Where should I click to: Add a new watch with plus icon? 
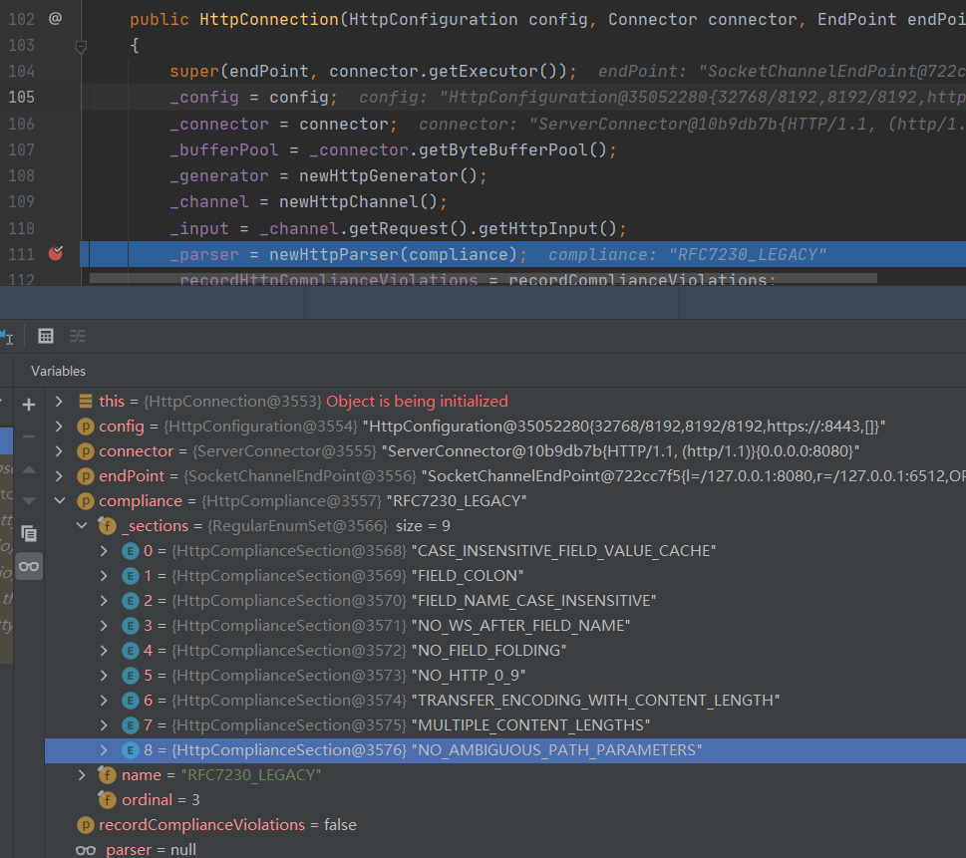click(x=29, y=404)
